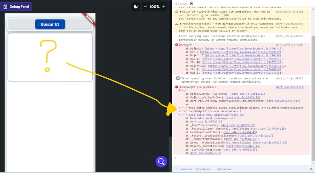
Task: Open dart_sdk.js:24557:14 link
Action: coord(283,101)
